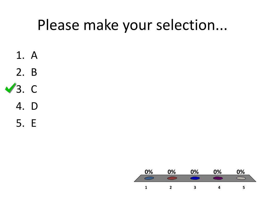Click the 0% label above chart marker 1
Screen dimensions: 265x199
(149, 172)
